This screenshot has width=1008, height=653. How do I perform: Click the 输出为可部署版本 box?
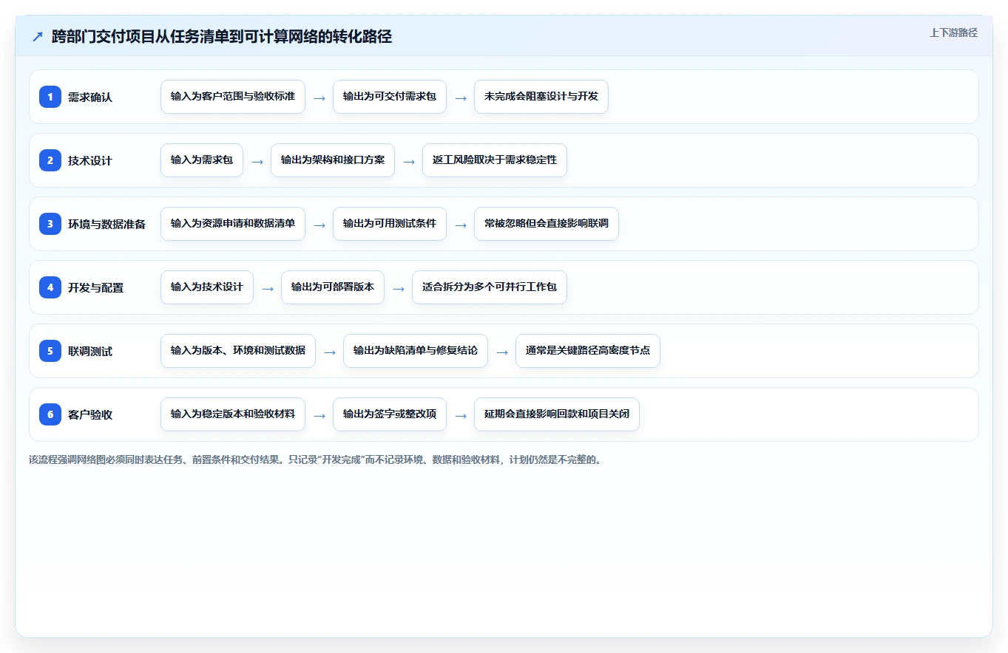[333, 287]
